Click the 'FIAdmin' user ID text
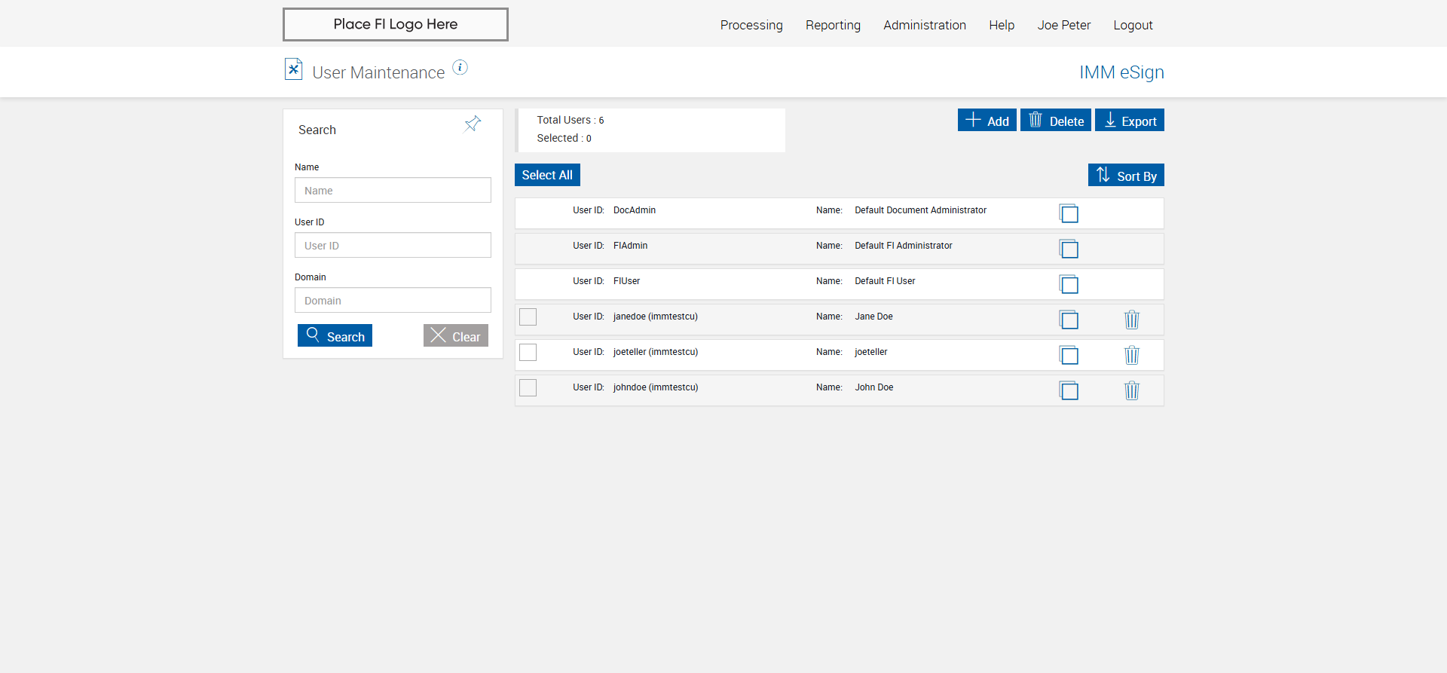The width and height of the screenshot is (1447, 673). tap(631, 246)
